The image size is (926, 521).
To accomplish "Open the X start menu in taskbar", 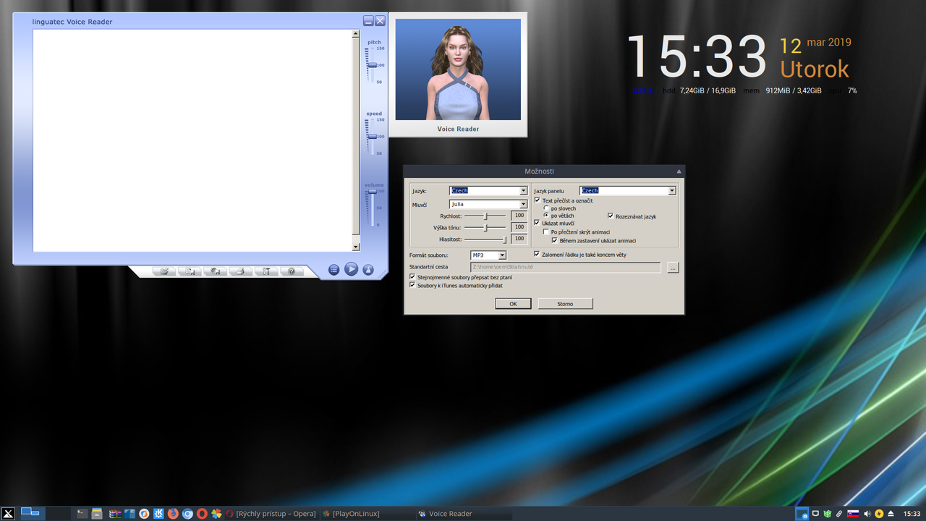I will pyautogui.click(x=9, y=514).
